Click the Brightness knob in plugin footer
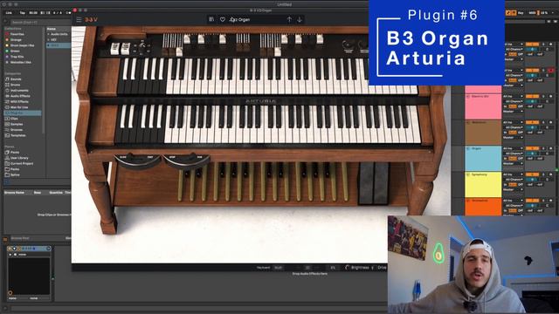Screen dimensions: 559x314 [x=348, y=268]
